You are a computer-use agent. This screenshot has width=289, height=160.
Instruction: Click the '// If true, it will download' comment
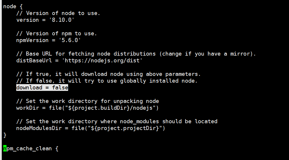[109, 74]
